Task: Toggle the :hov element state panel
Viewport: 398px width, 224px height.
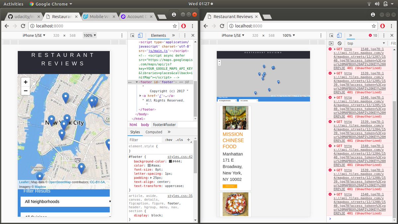Action: pyautogui.click(x=168, y=140)
